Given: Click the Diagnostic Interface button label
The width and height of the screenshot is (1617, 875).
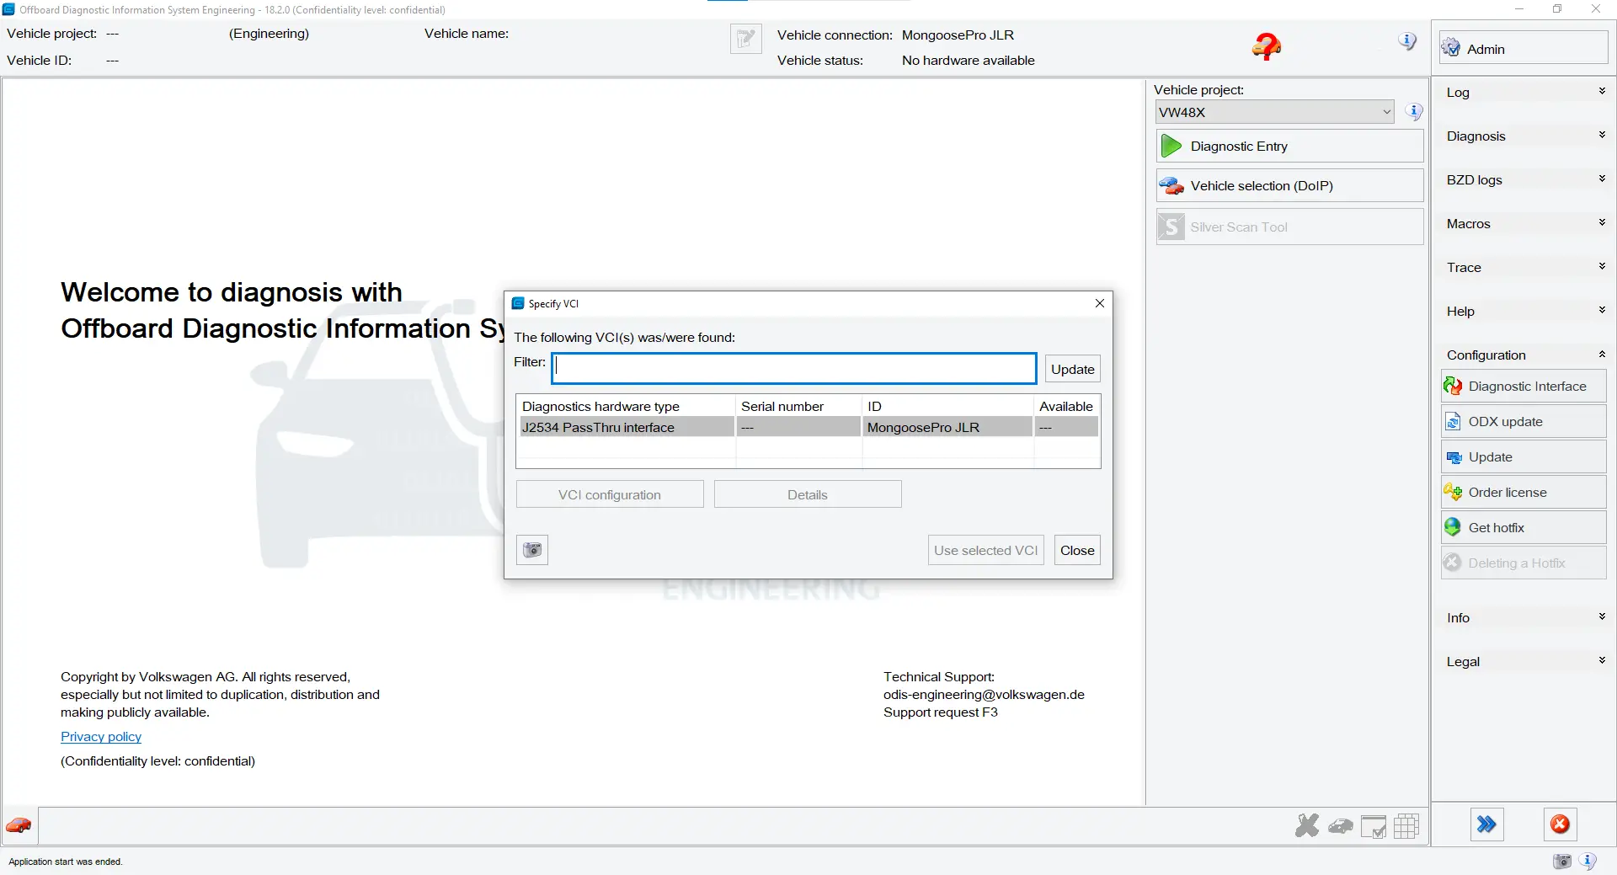Looking at the screenshot, I should 1527,386.
